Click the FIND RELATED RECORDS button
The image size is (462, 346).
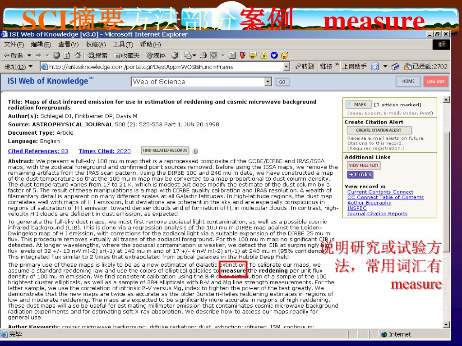click(165, 150)
